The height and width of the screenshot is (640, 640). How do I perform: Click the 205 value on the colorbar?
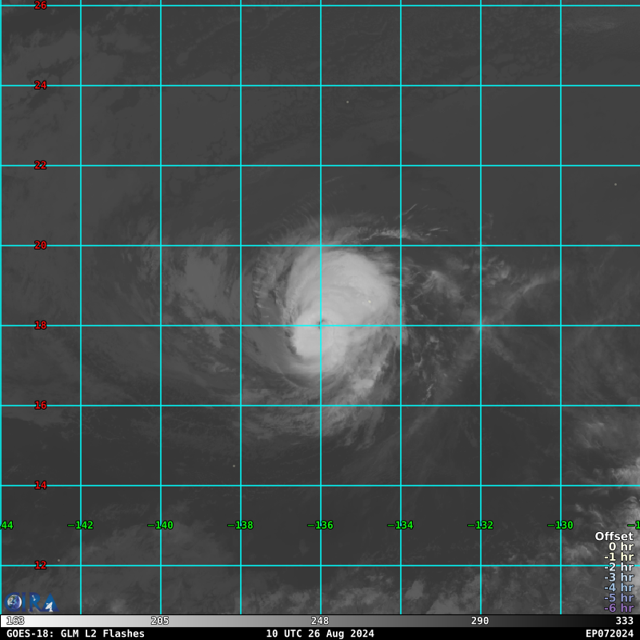point(160,621)
